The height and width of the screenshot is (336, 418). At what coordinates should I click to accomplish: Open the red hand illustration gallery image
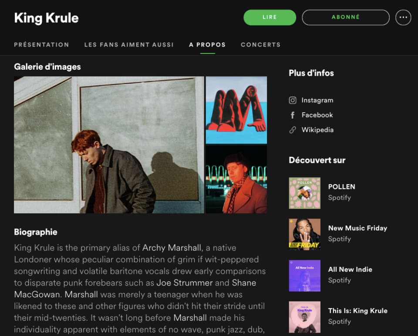tap(236, 110)
